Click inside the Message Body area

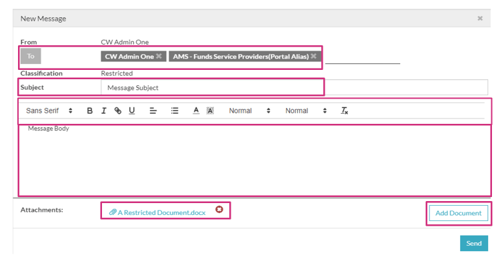click(255, 160)
